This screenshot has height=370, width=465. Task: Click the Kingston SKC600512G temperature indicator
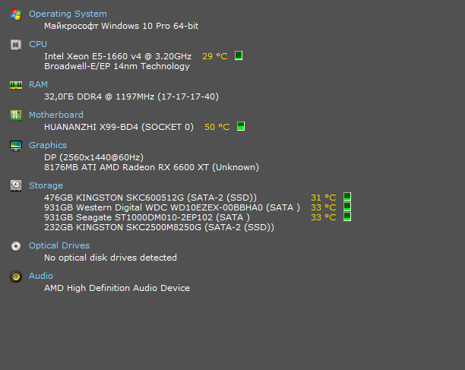coord(347,198)
